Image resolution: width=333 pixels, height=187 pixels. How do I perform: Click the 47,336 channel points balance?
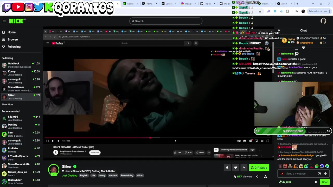[285, 182]
